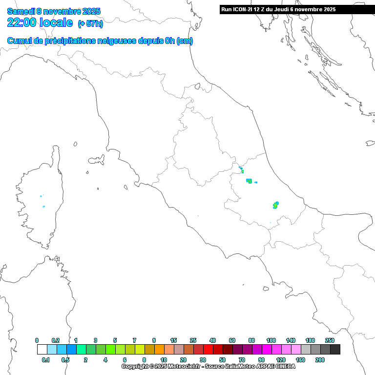
Task: Select the black swatch at legend end
Action: coord(335,350)
